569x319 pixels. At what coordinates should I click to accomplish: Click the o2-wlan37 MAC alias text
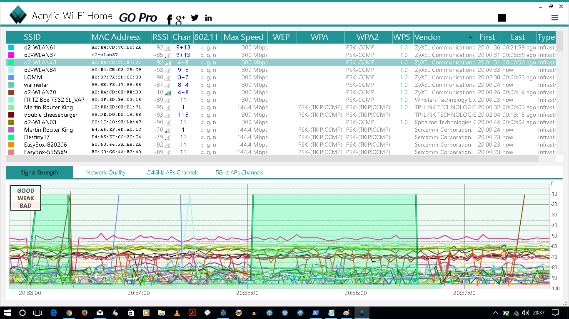(105, 55)
